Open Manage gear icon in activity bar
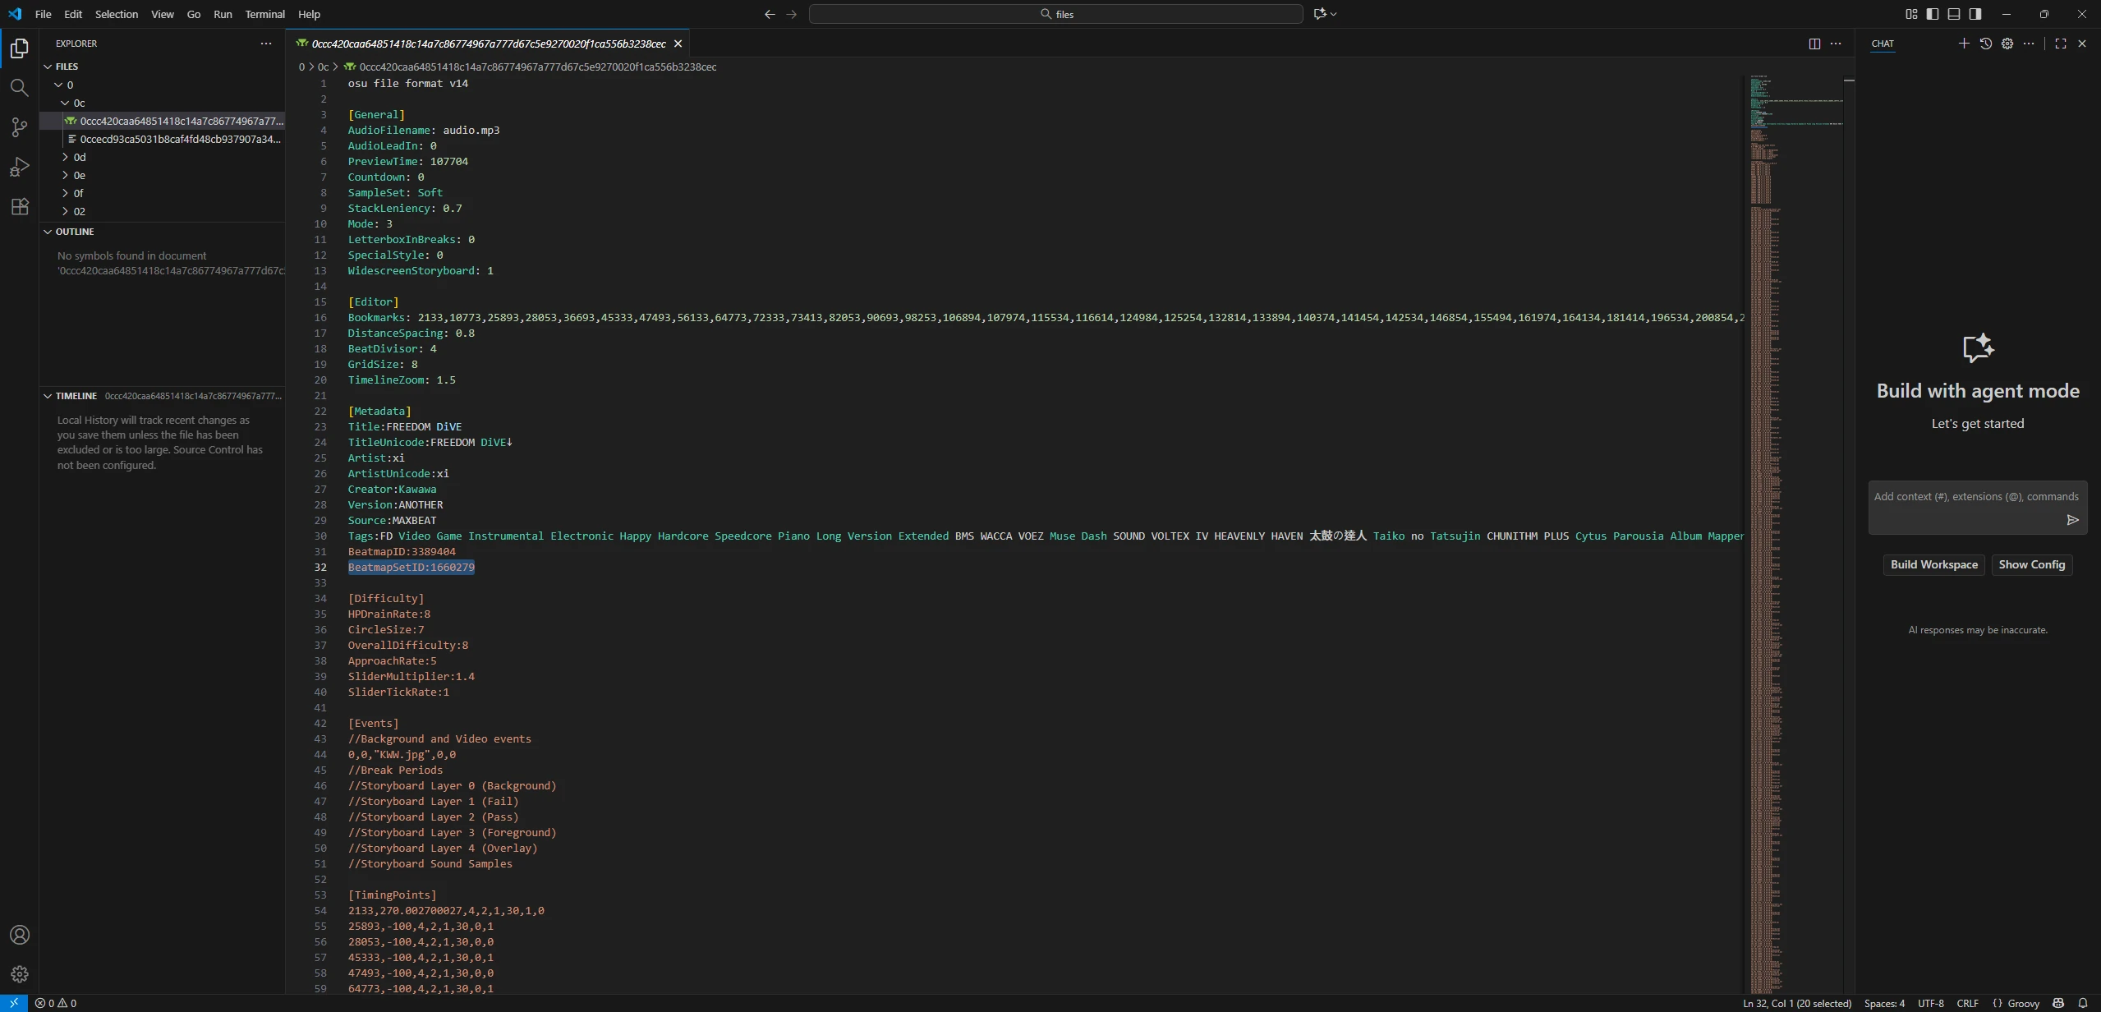Image resolution: width=2101 pixels, height=1012 pixels. [x=19, y=974]
